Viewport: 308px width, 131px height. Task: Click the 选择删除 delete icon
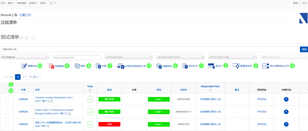(x=51, y=66)
